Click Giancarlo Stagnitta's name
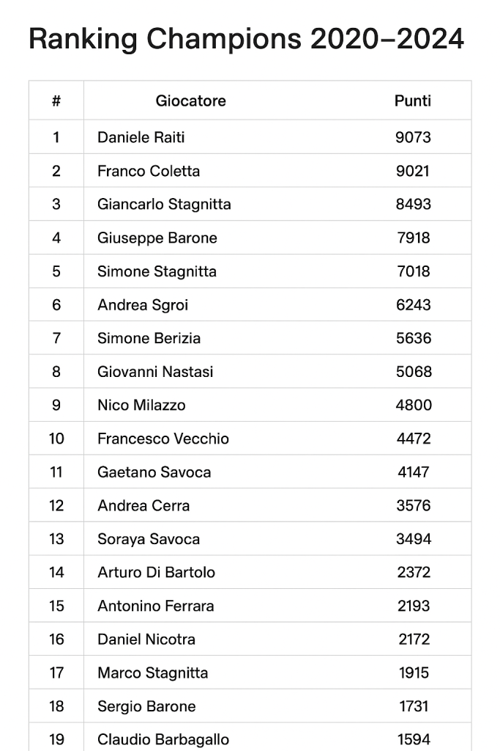Viewport: 500px width, 751px height. coord(164,205)
